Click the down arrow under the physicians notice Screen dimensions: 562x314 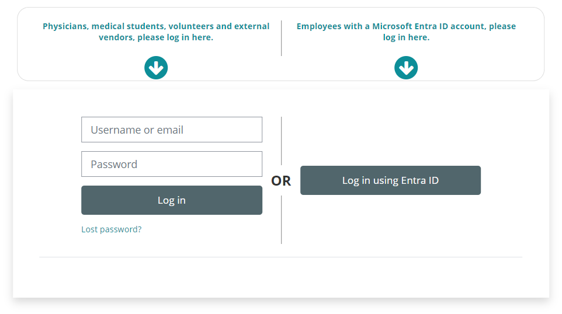(156, 68)
